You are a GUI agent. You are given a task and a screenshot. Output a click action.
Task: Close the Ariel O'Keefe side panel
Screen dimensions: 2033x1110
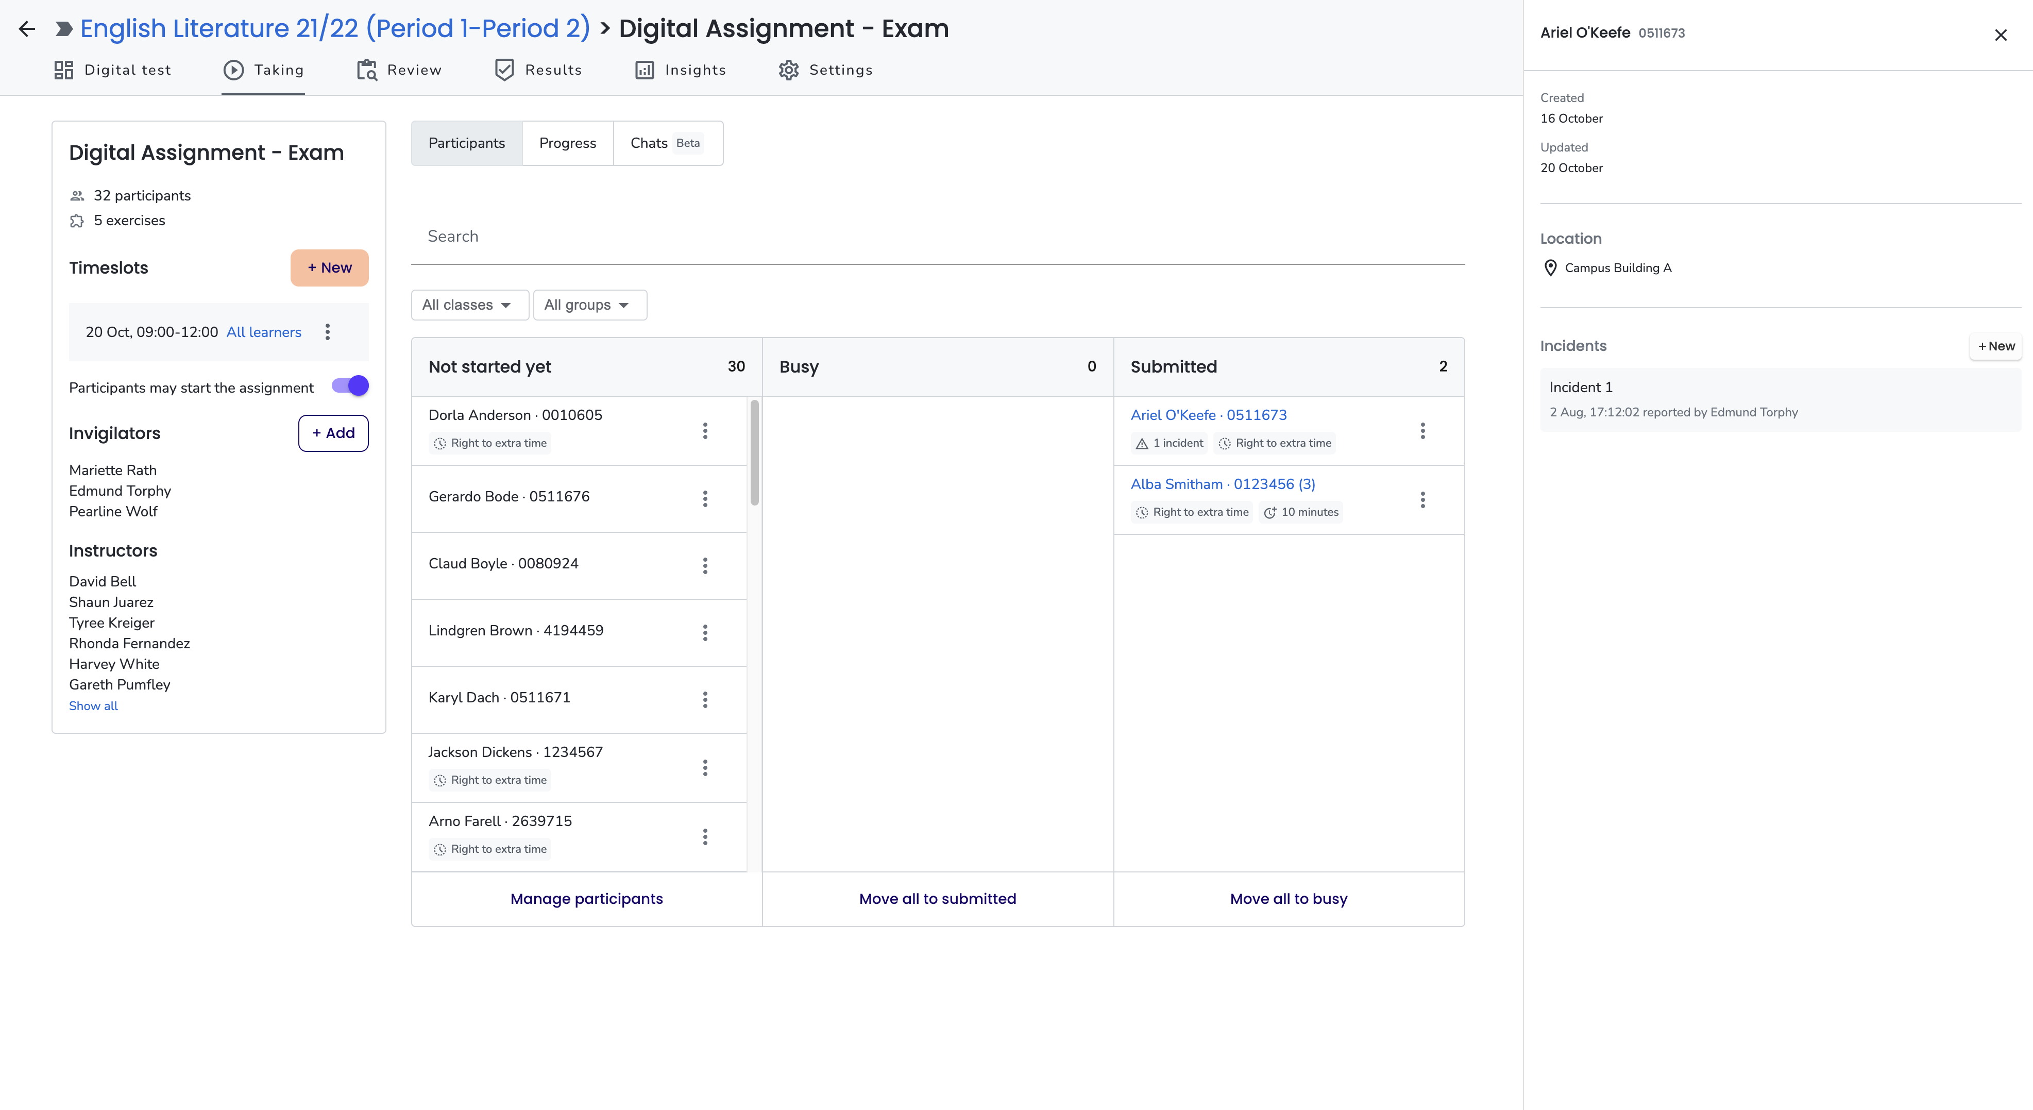[2000, 35]
